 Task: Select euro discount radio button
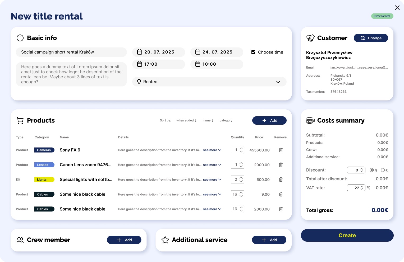pos(383,170)
